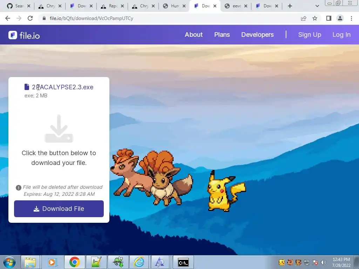This screenshot has width=359, height=269.
Task: Go back using browser back arrow
Action: [8, 18]
